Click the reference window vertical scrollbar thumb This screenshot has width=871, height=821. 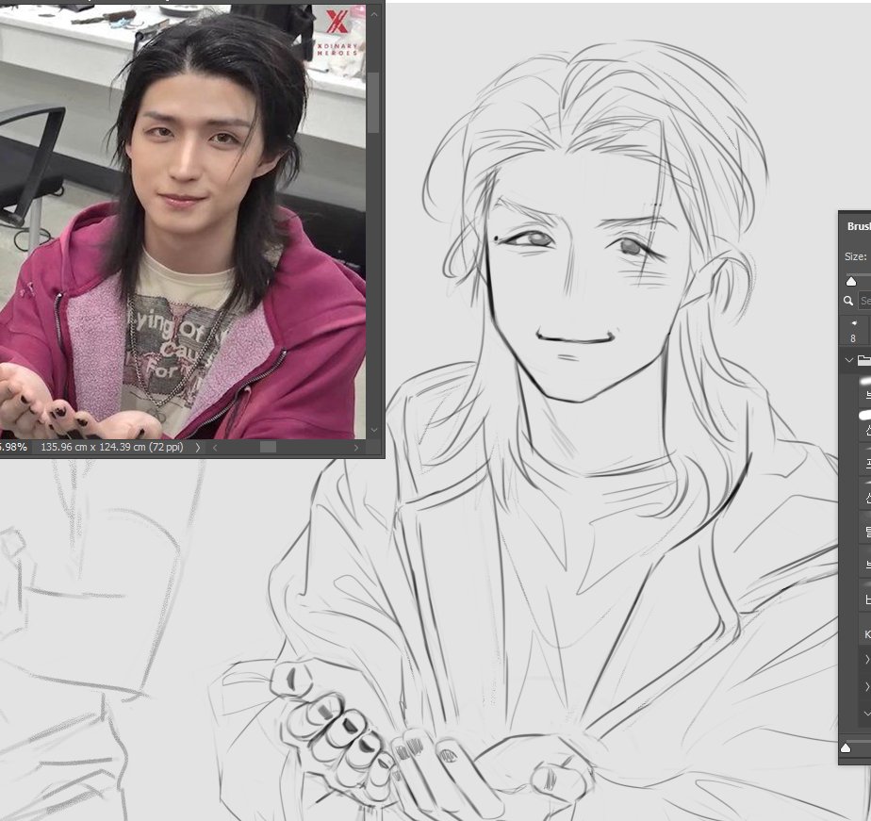(374, 102)
